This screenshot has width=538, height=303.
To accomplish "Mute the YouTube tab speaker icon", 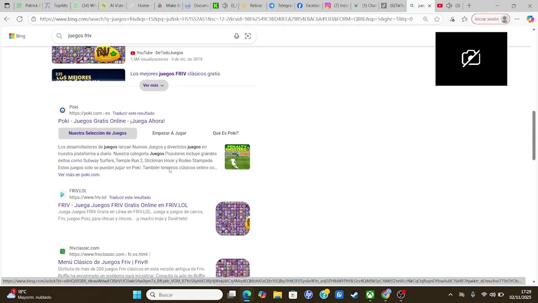I will 449,6.
